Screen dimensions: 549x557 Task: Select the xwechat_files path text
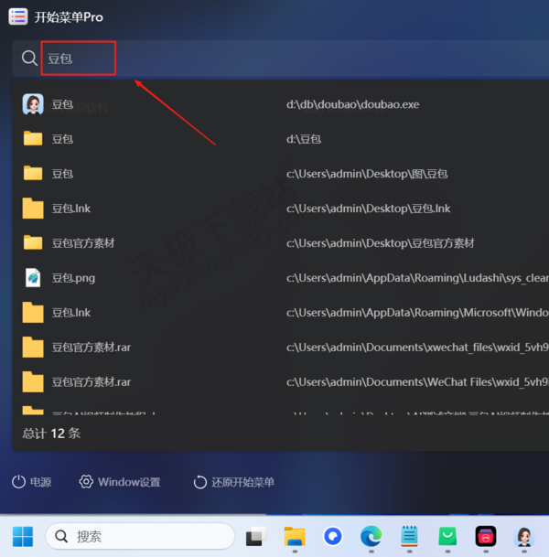tap(417, 348)
